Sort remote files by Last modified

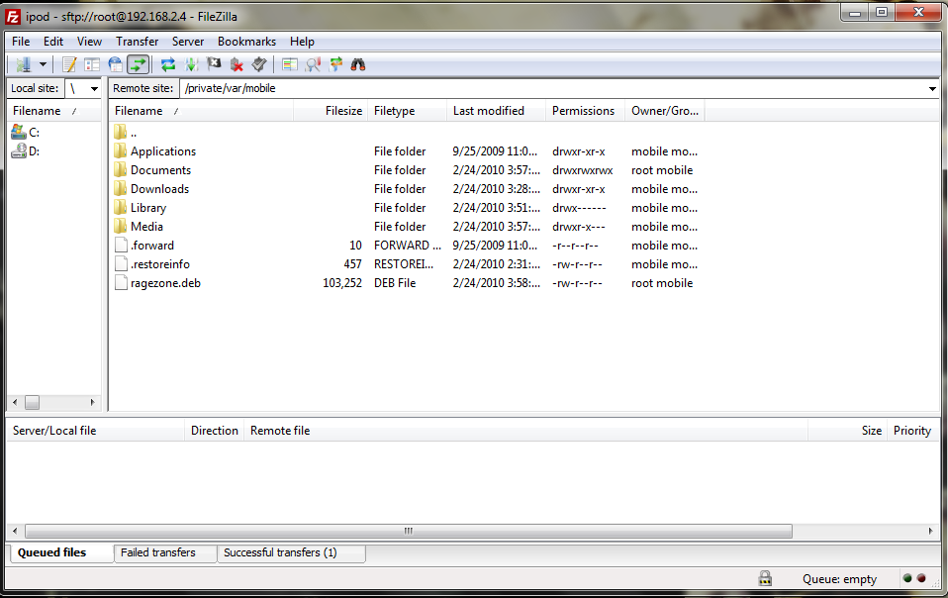tap(489, 111)
